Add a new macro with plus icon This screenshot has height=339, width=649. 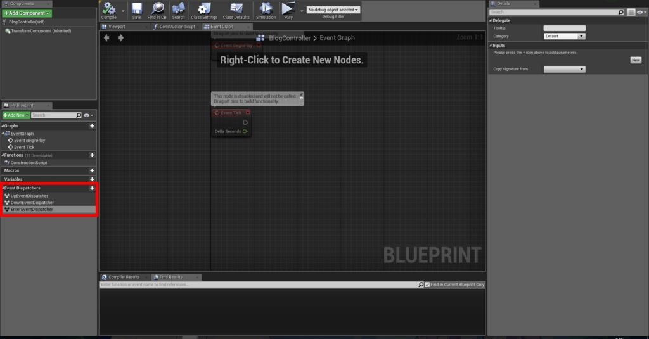(x=92, y=170)
